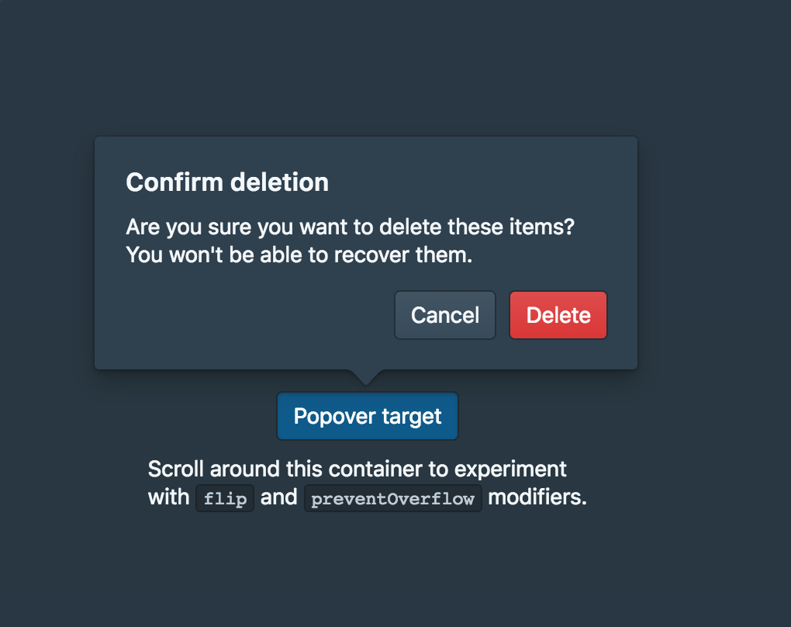This screenshot has width=791, height=627.
Task: Click the scroll instruction text
Action: (357, 469)
